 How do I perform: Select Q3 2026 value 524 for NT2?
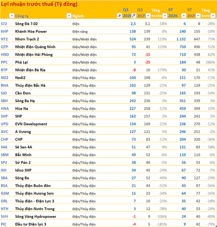click(133, 39)
